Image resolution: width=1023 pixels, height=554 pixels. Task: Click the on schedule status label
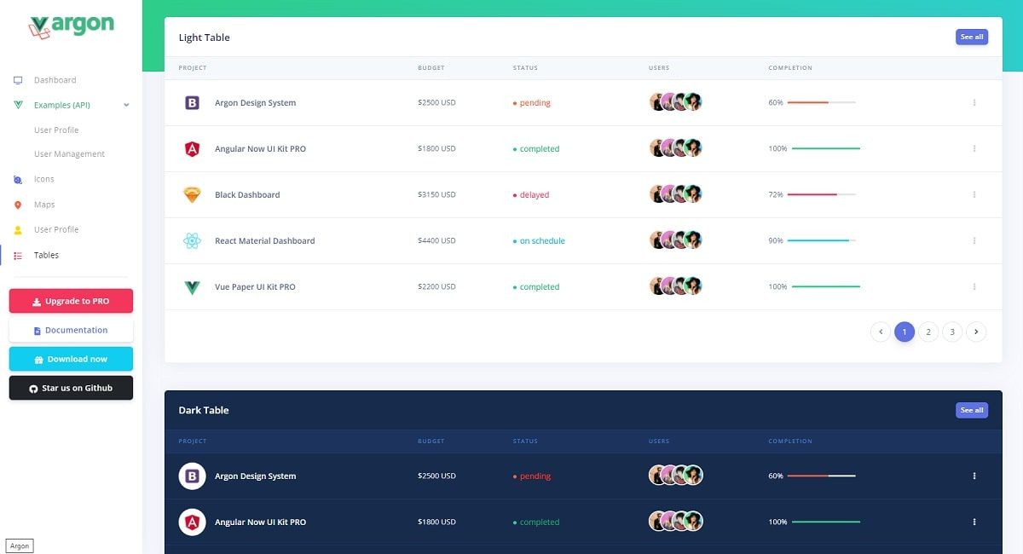click(x=539, y=241)
